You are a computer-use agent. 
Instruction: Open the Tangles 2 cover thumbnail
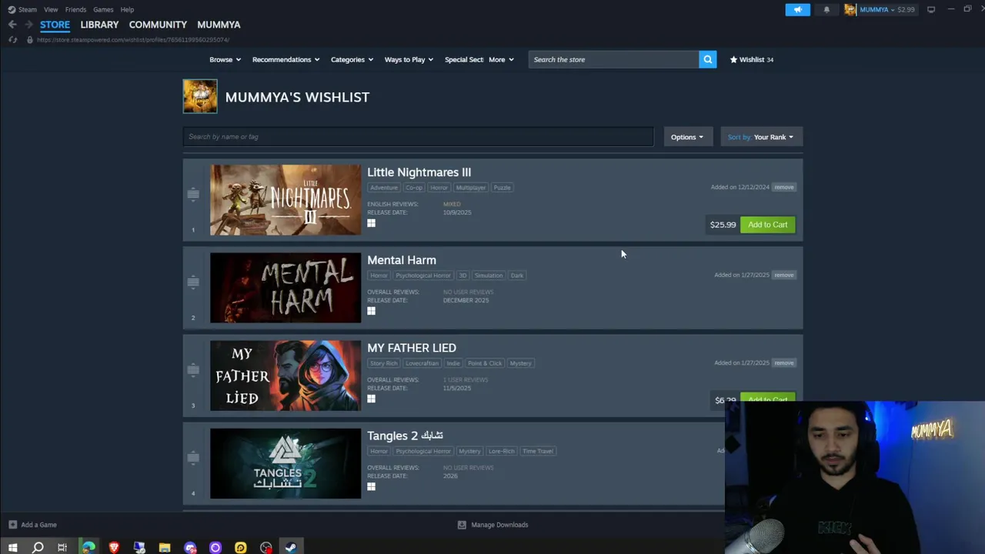point(285,463)
